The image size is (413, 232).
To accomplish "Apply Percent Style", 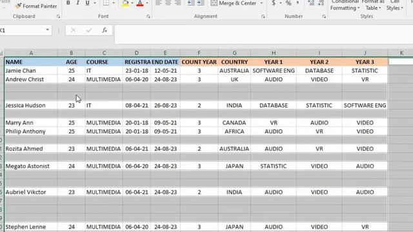I will coord(288,3).
